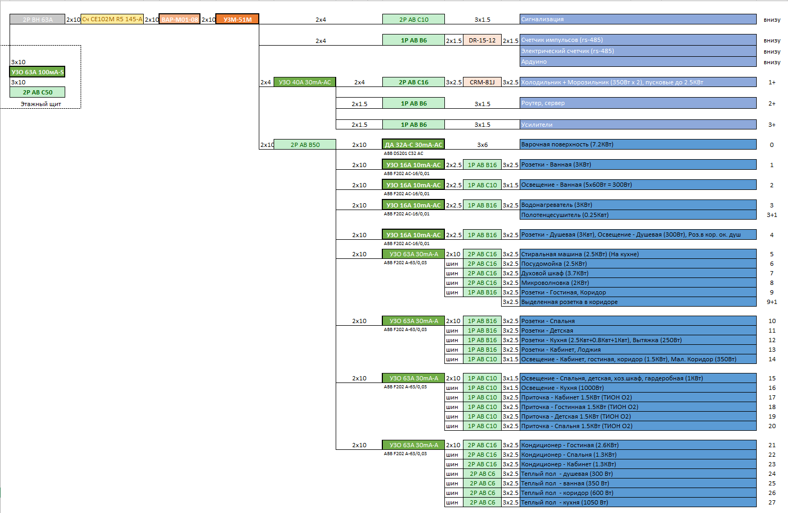This screenshot has width=788, height=513.
Task: Select the 'Розетки - Кухня' load cell
Action: (x=638, y=340)
